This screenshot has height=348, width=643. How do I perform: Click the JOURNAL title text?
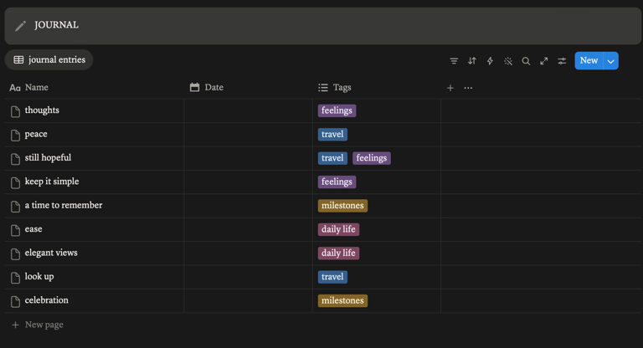coord(57,25)
